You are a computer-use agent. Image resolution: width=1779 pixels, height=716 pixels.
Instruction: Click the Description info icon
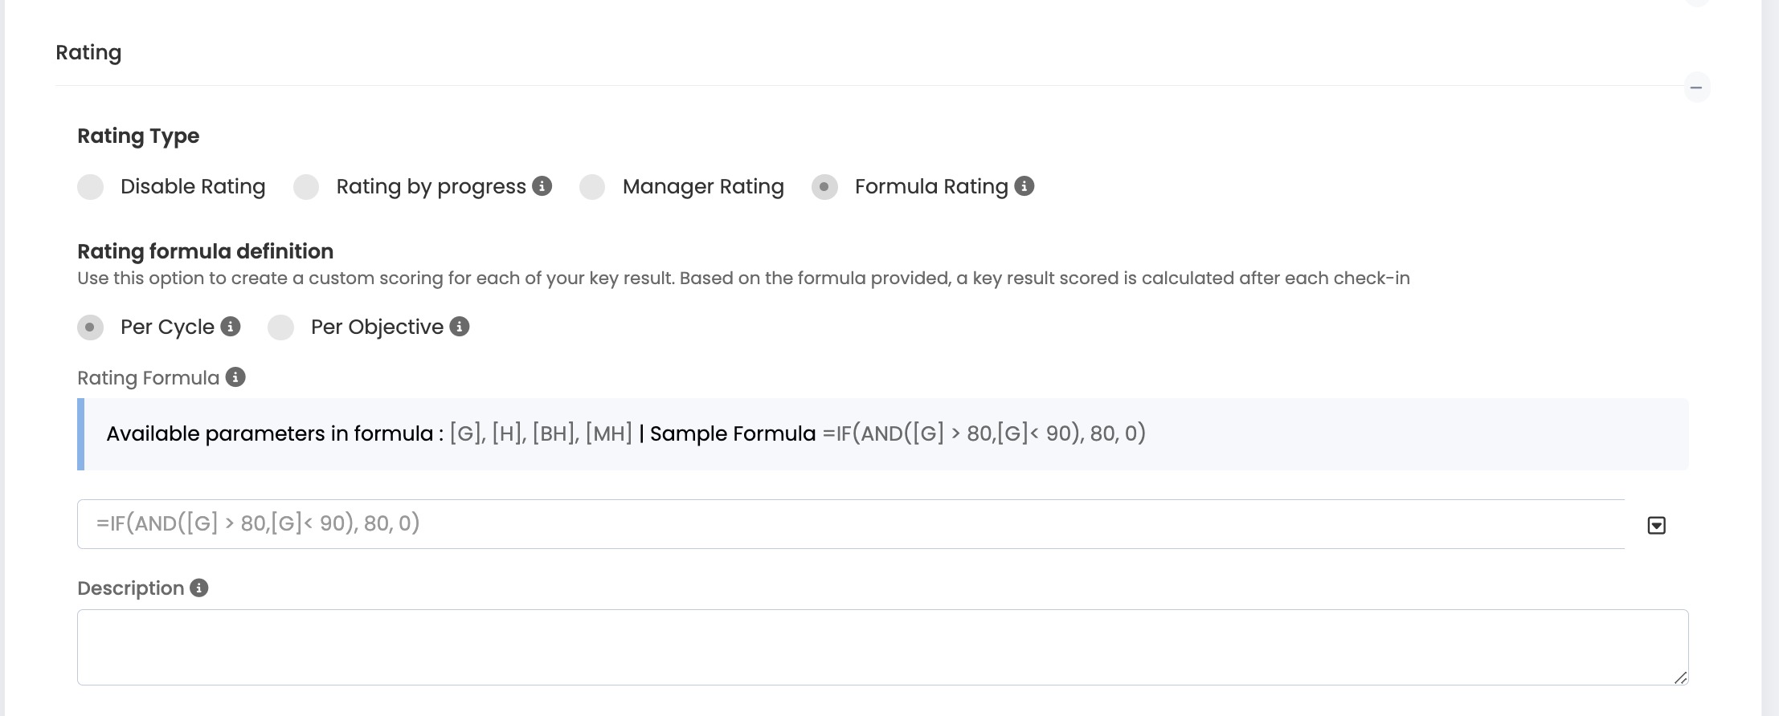pyautogui.click(x=199, y=588)
